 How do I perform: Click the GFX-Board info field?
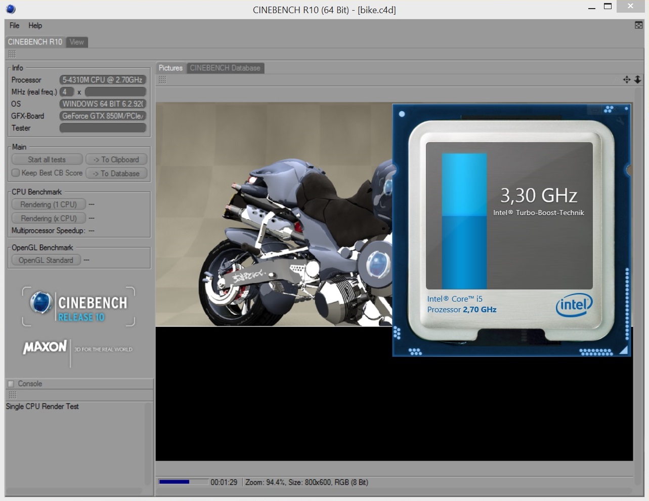103,116
